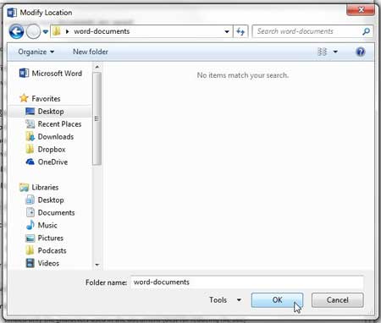This screenshot has height=323, width=381.
Task: Click the word-documents breadcrumb in address bar
Action: click(x=102, y=31)
